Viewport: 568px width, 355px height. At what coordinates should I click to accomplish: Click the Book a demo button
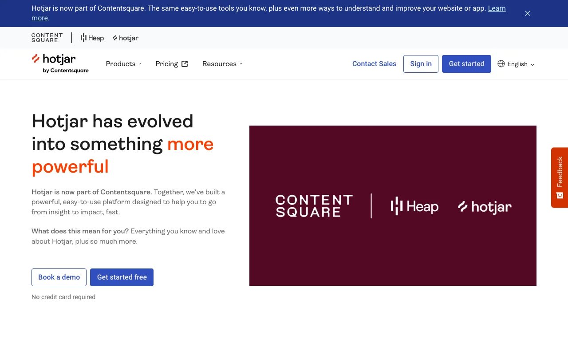[59, 277]
